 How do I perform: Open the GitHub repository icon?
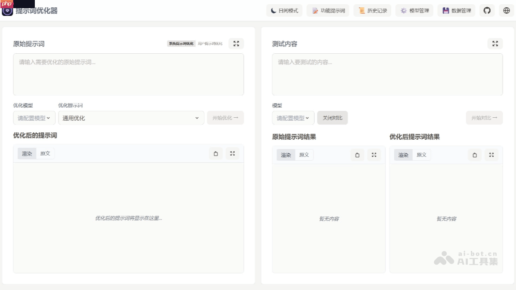tap(487, 10)
